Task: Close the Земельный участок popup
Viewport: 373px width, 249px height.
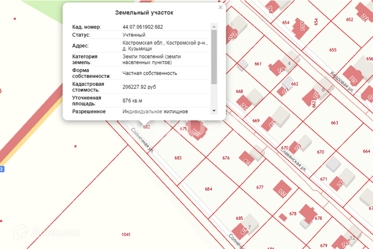Action: click(x=220, y=8)
